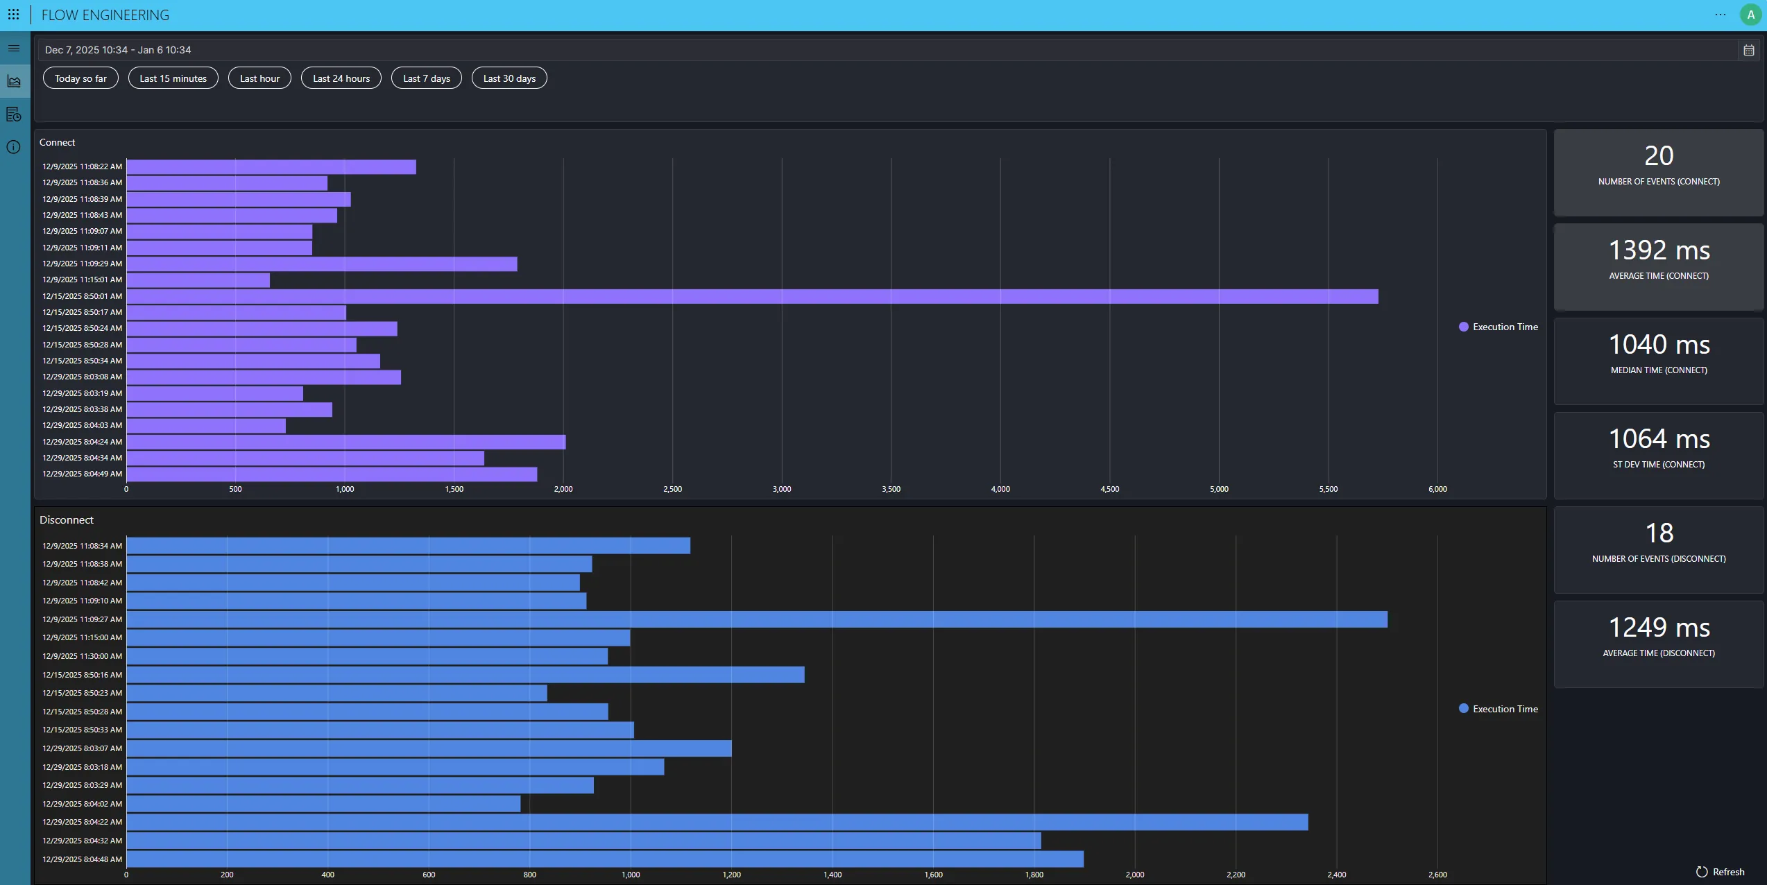
Task: Click the Median Time (Connect) 1040 ms tile
Action: pos(1659,361)
